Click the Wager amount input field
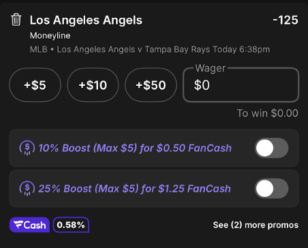Image resolution: width=308 pixels, height=248 pixels. [x=241, y=85]
